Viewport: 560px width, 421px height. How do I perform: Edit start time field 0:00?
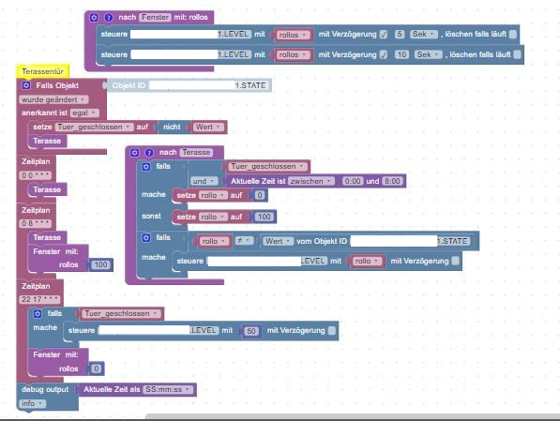coord(352,181)
